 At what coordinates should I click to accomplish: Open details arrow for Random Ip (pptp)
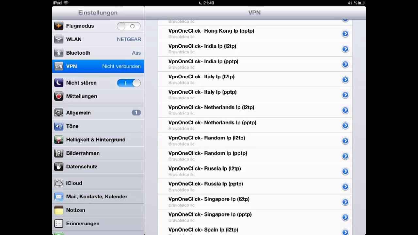click(345, 156)
